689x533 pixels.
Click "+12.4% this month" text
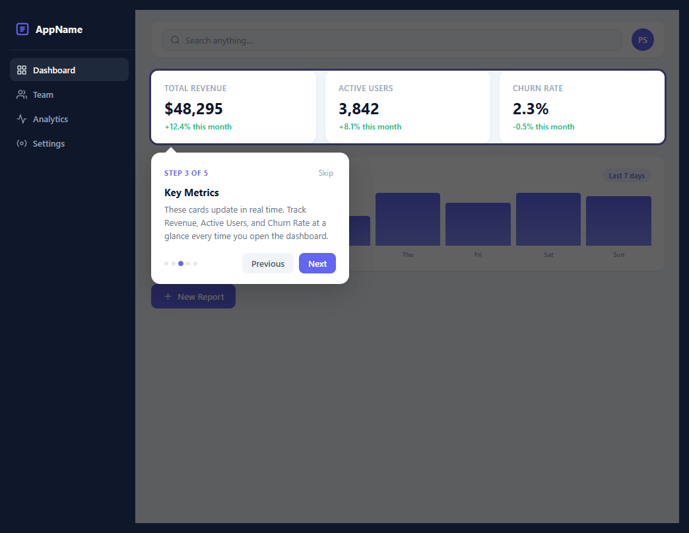[198, 127]
